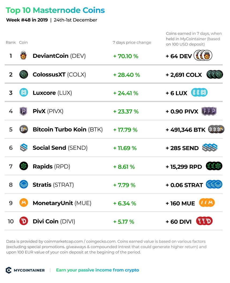The width and height of the screenshot is (230, 283).
Task: Select the "Coin" column header
Action: coord(24,42)
